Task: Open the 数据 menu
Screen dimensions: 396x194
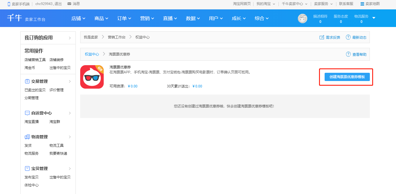Action: point(193,18)
